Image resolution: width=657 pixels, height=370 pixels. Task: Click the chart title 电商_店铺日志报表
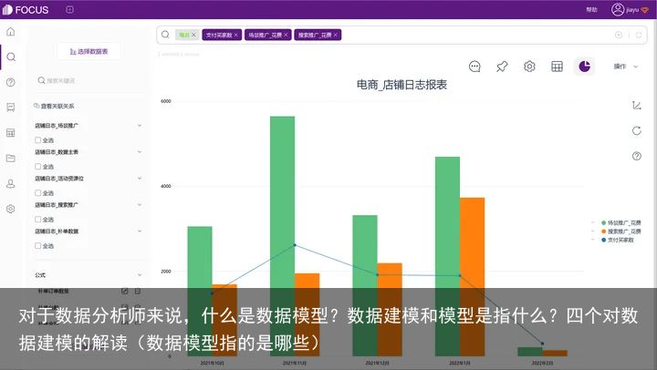pos(401,85)
